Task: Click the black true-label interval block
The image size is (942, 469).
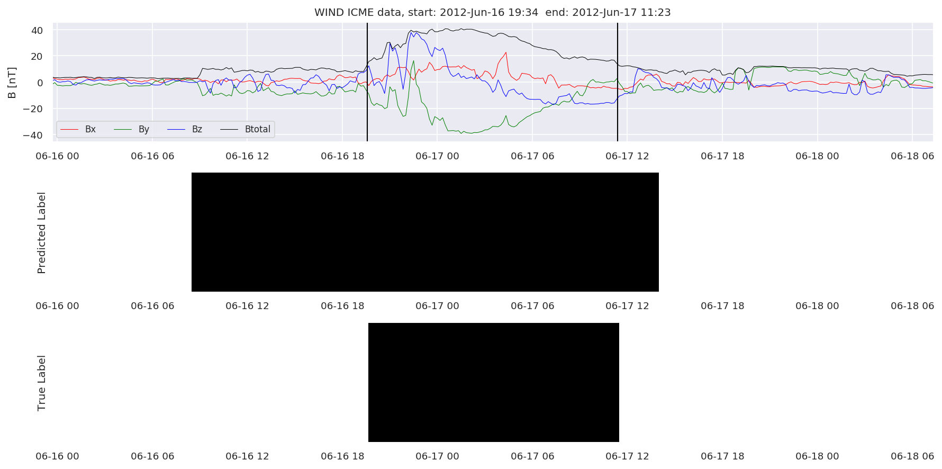Action: click(x=494, y=382)
